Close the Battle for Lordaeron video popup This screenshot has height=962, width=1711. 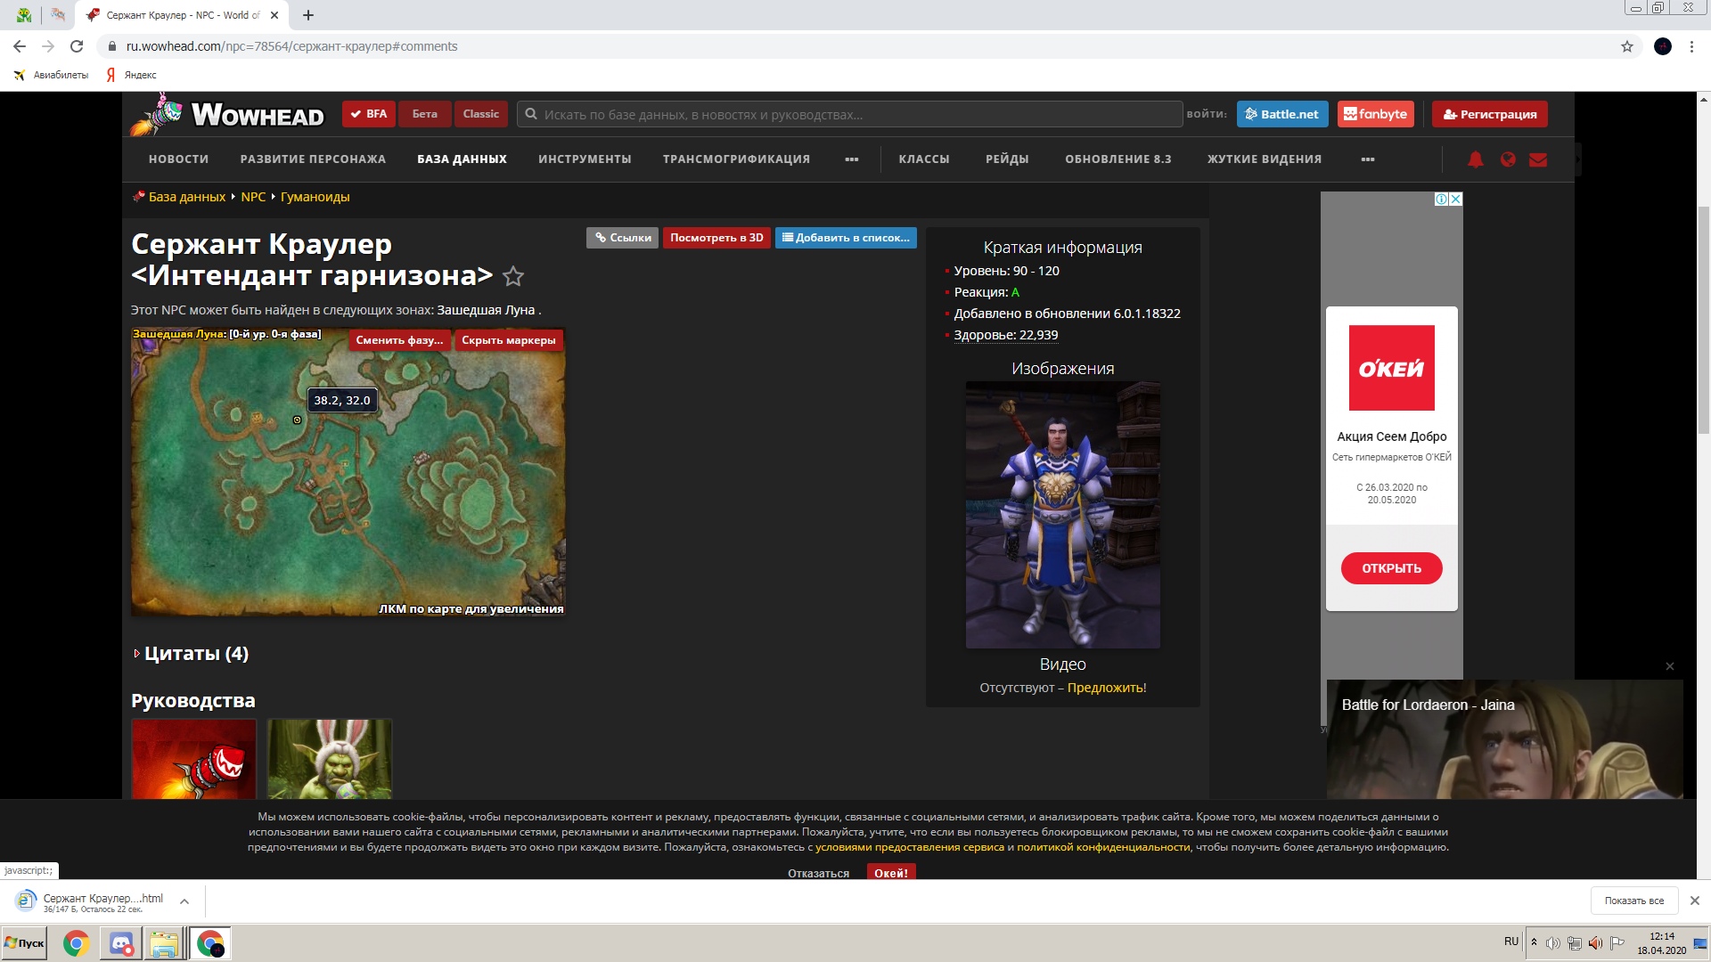1670,666
